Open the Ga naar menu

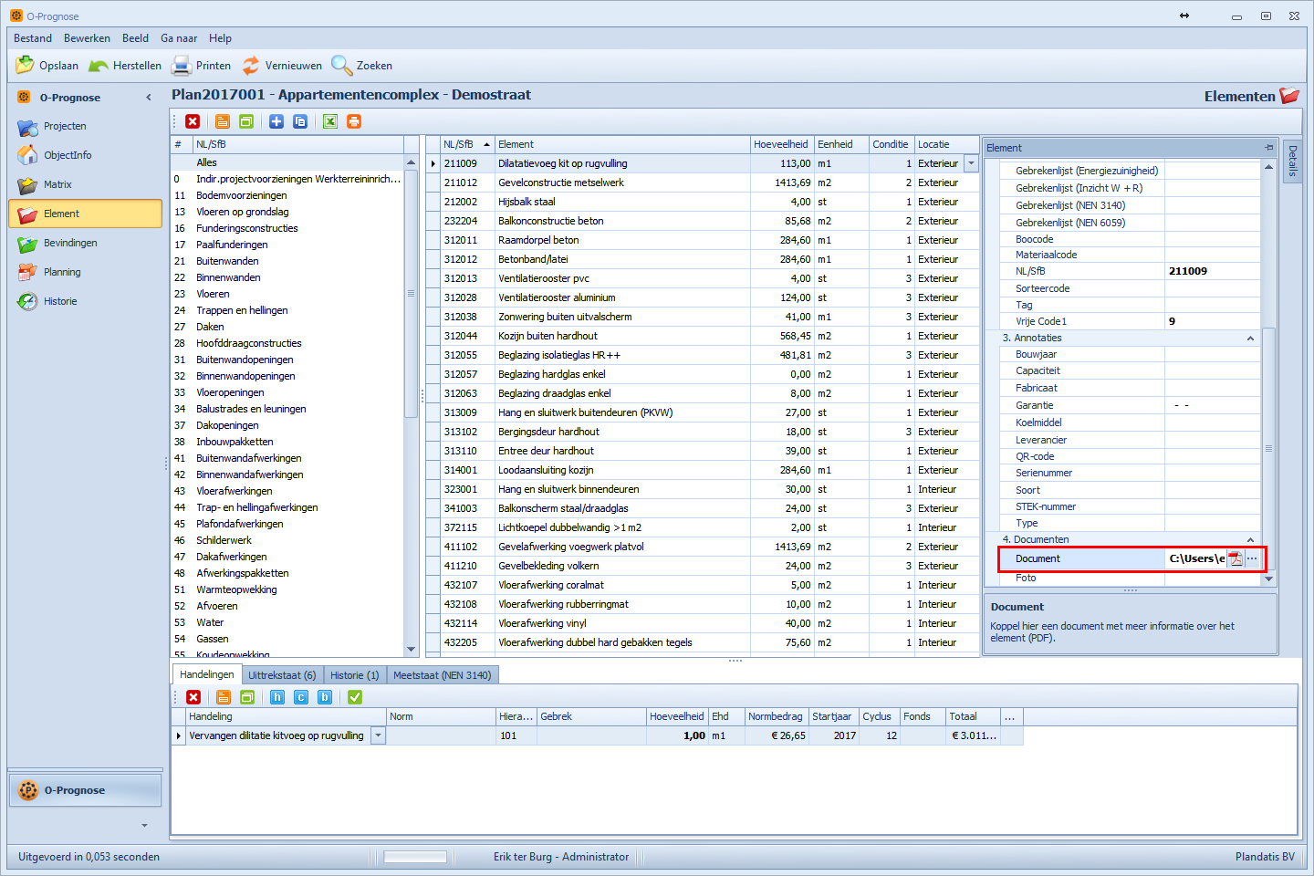click(179, 38)
